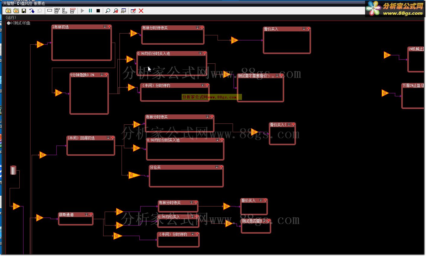This screenshot has width=426, height=256.
Task: Click 设 trigger triangle feeding 薛斯通道
Action: tap(39, 218)
